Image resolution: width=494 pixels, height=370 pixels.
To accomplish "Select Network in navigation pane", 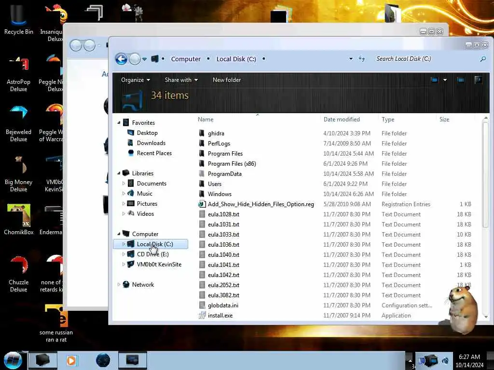I will (x=143, y=284).
